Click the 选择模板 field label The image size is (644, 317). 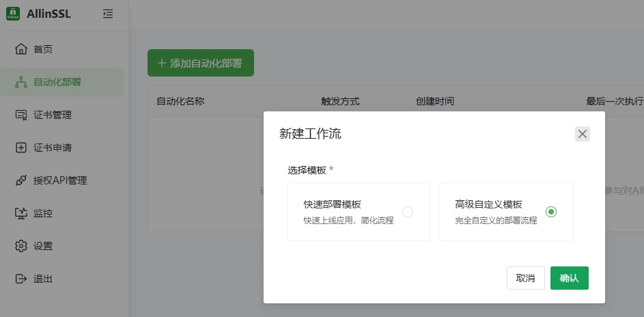(307, 170)
